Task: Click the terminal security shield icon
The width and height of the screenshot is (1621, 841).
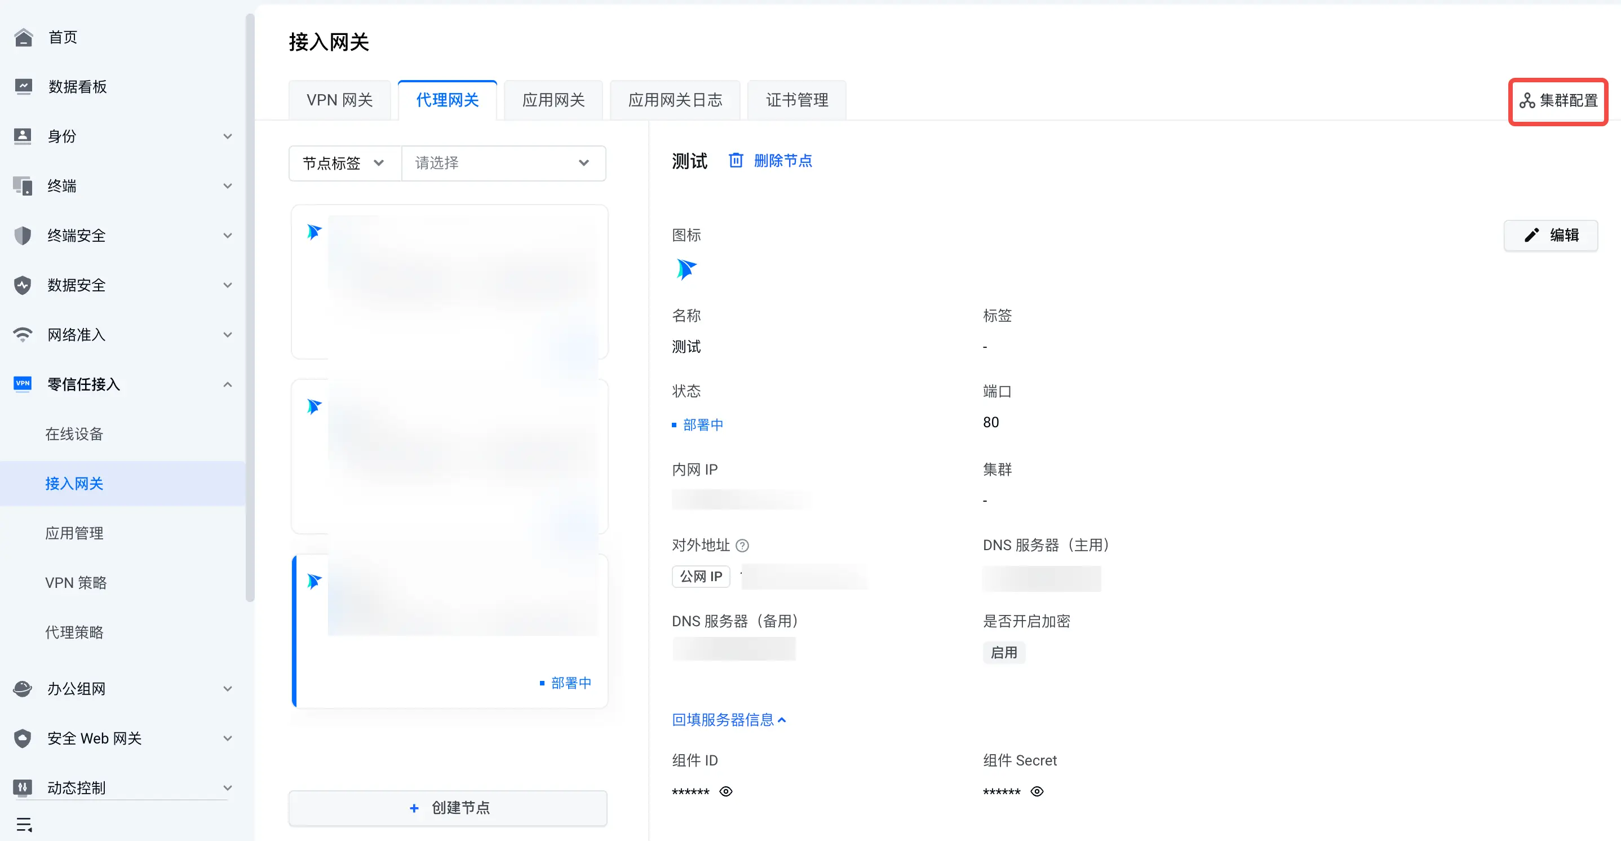Action: (x=23, y=236)
